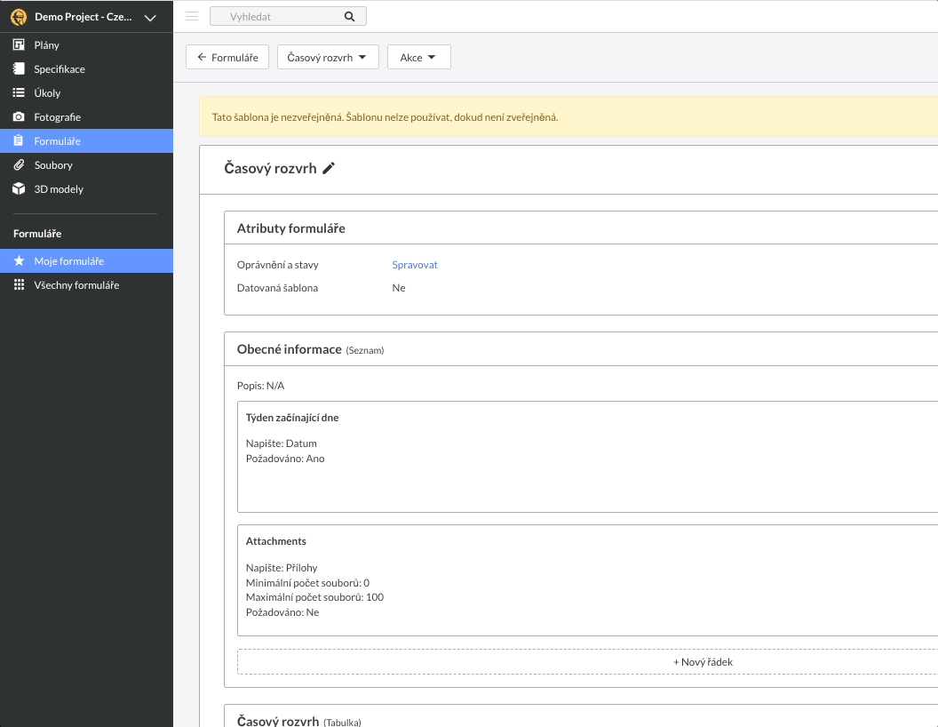
Task: Click the search magnifier icon
Action: tap(349, 17)
